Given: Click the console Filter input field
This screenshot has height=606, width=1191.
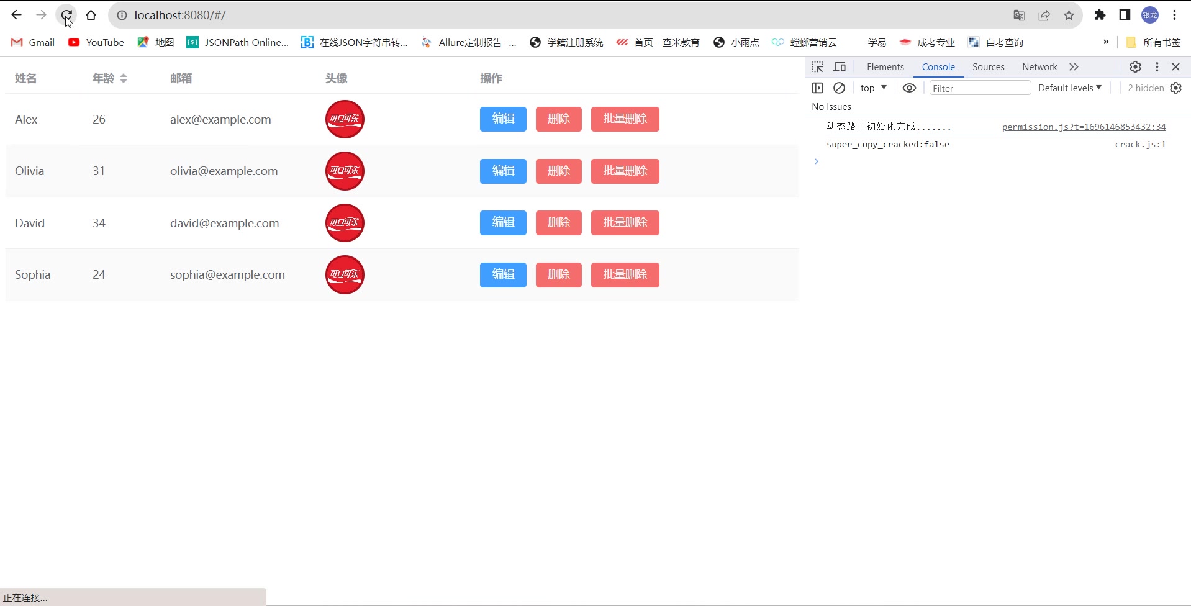Looking at the screenshot, I should pos(979,88).
